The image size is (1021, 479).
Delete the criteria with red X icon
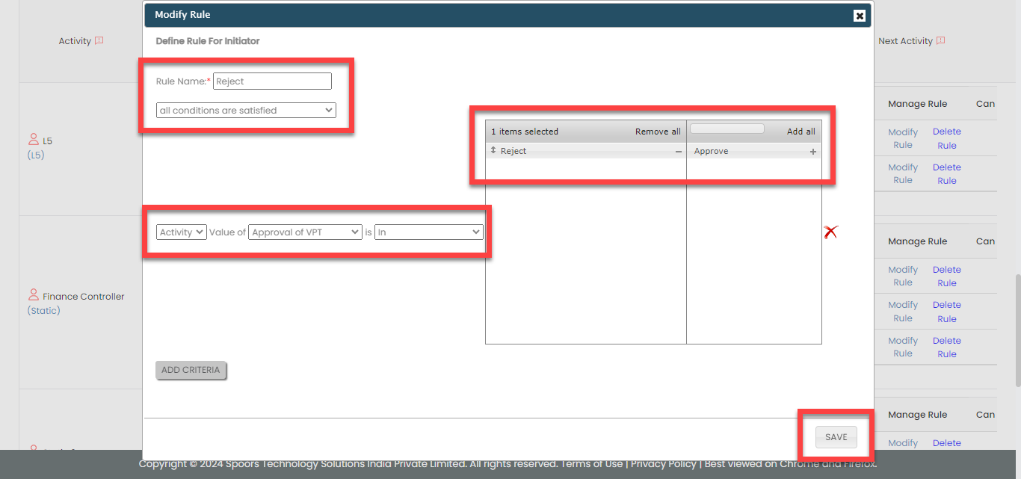(830, 232)
